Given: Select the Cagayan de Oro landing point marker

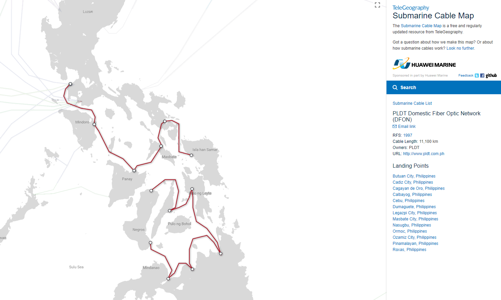Looking at the screenshot, I should (x=192, y=269).
